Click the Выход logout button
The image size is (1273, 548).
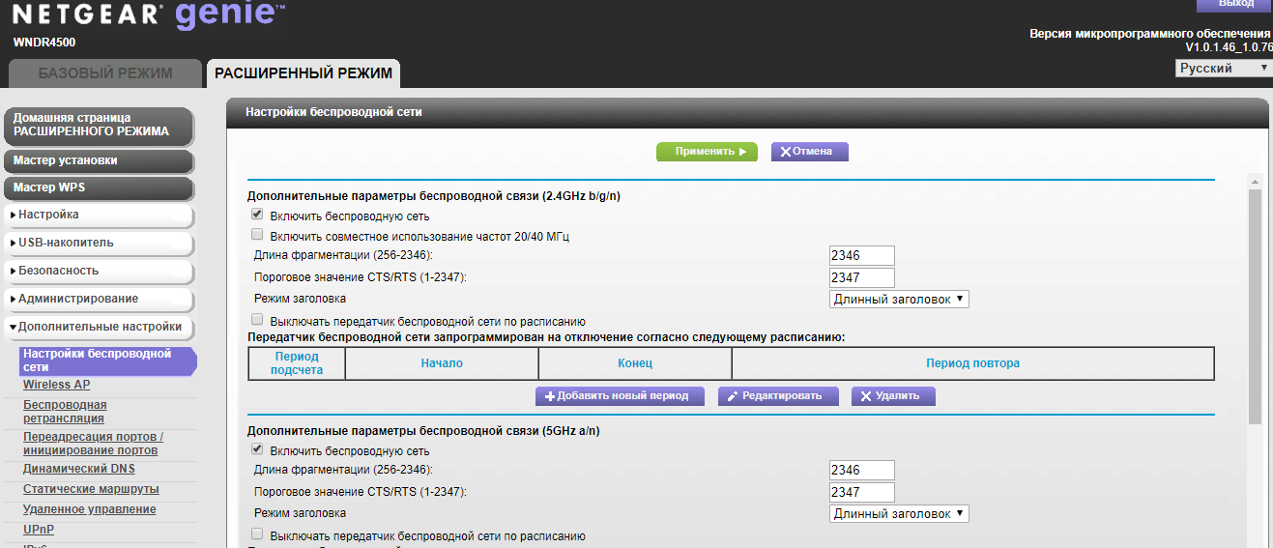pos(1235,5)
